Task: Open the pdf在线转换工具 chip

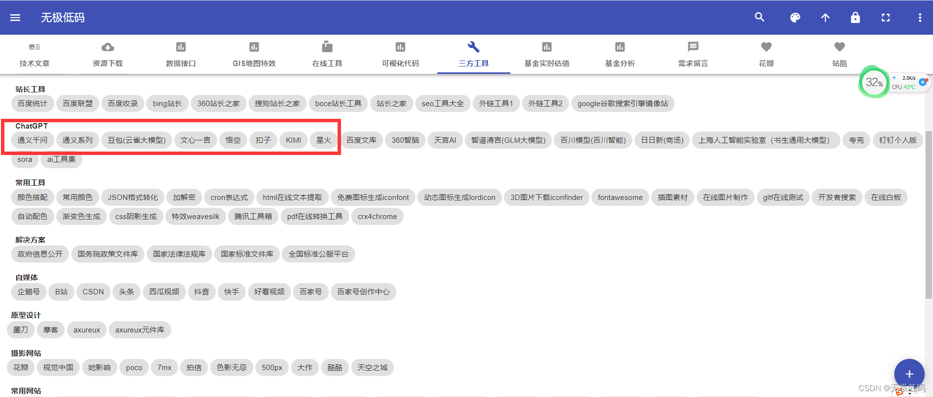Action: tap(315, 217)
